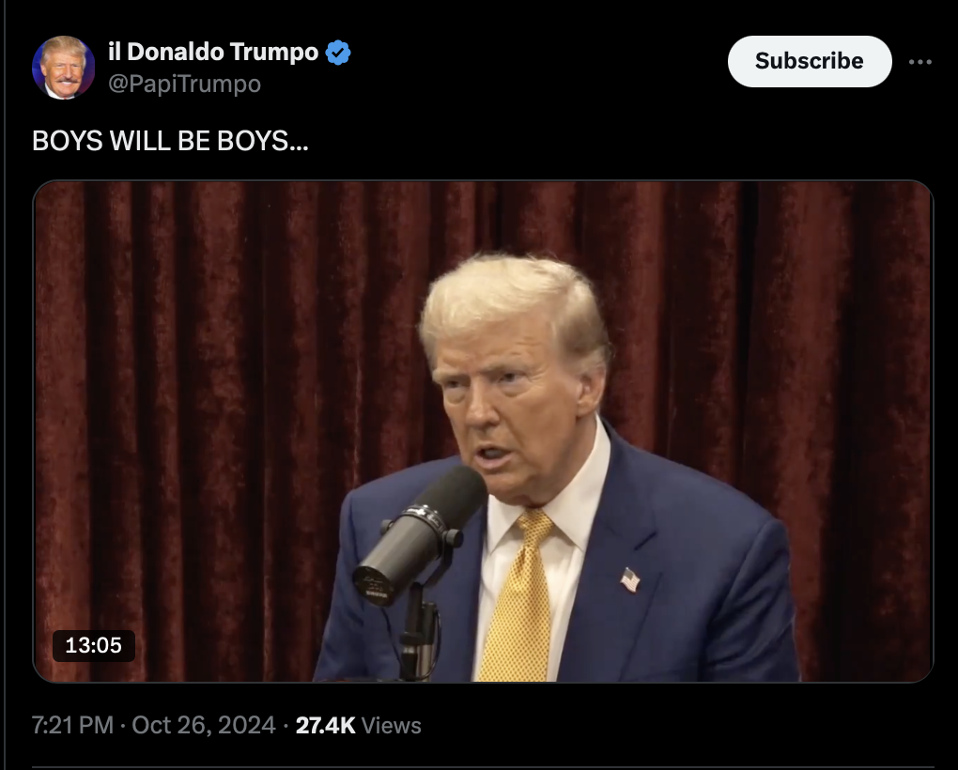The width and height of the screenshot is (958, 770).
Task: Open the il Donaldo Trumpo display name
Action: point(213,52)
